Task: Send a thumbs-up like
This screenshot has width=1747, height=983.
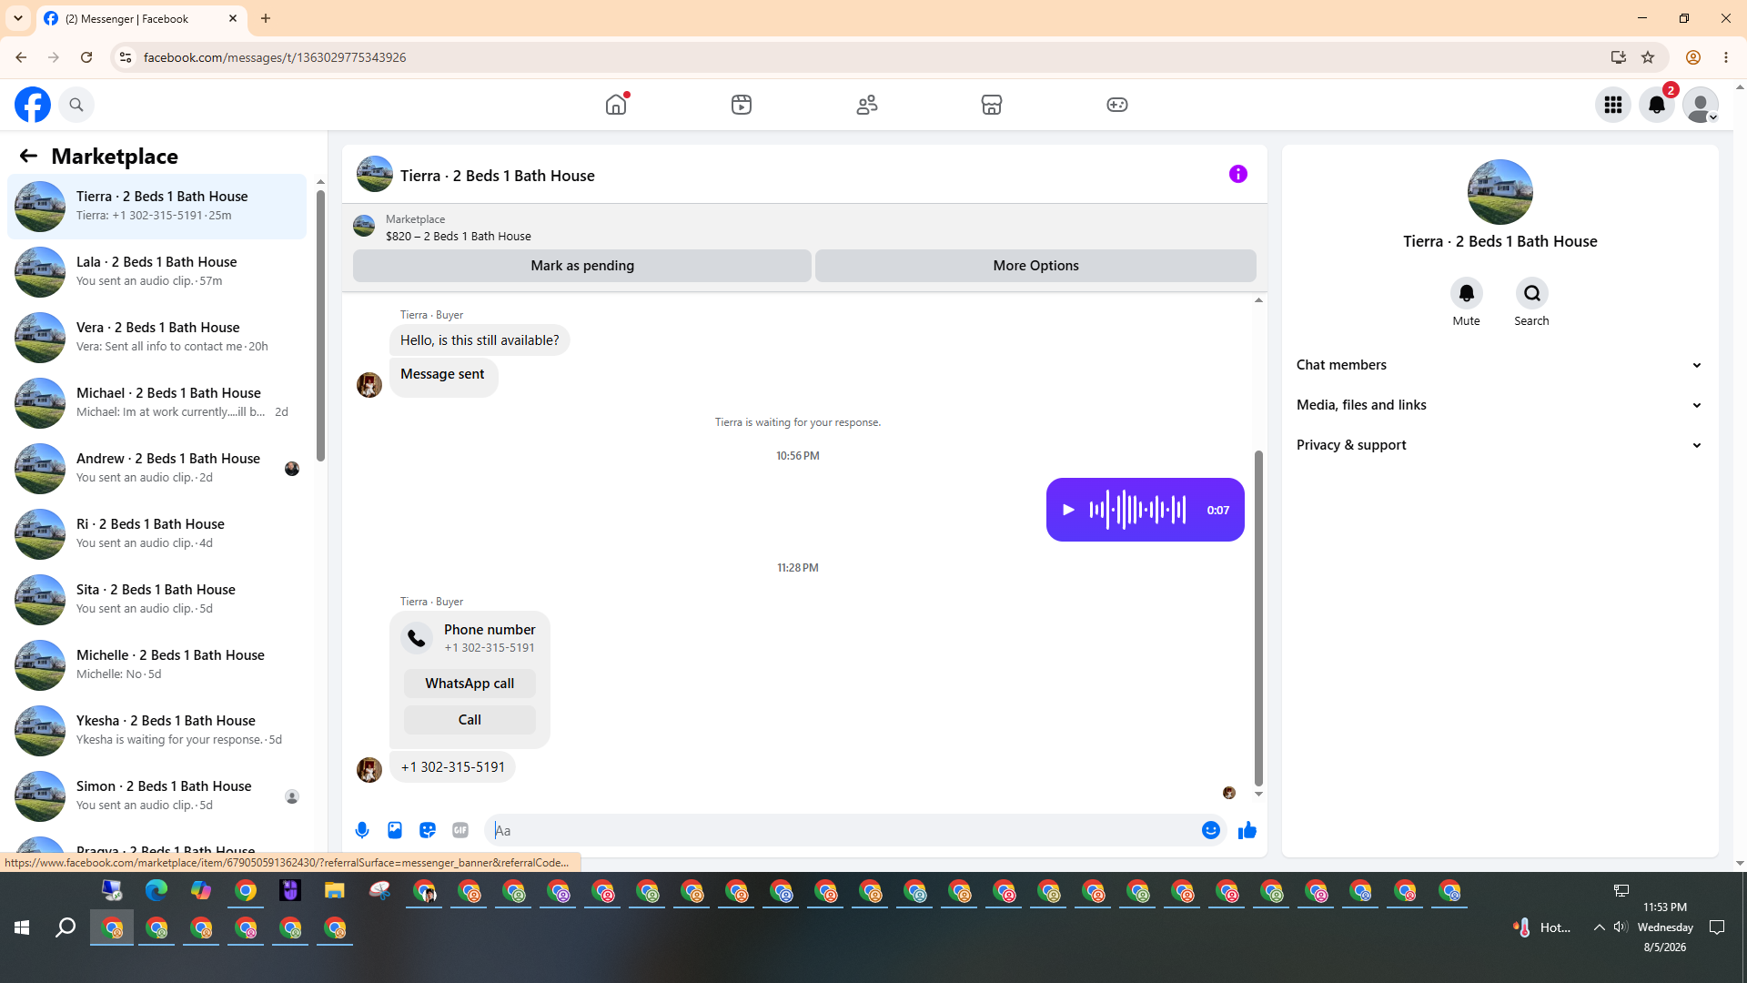Action: tap(1247, 830)
